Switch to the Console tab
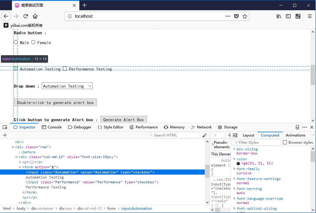The image size is (316, 213). coord(52,127)
